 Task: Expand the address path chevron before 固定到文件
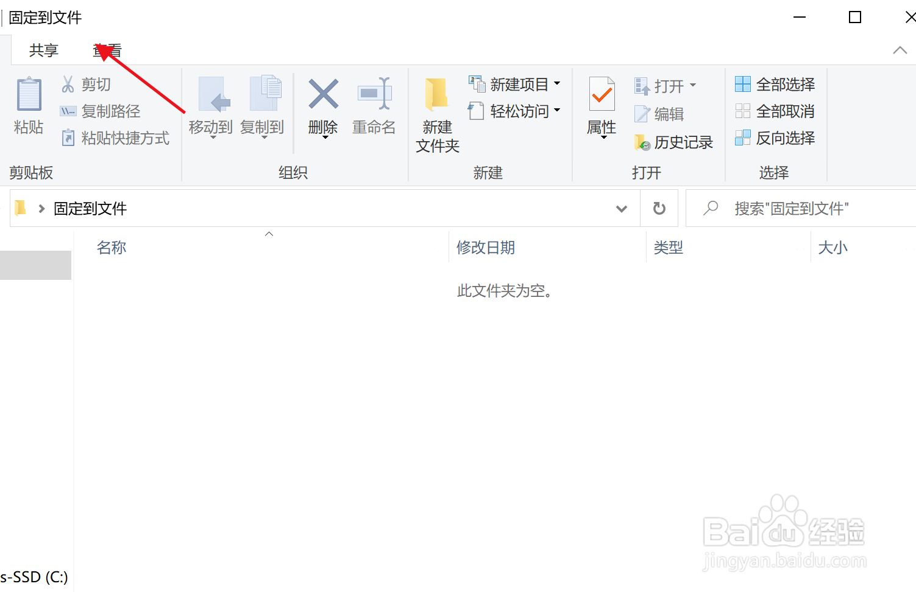click(41, 209)
